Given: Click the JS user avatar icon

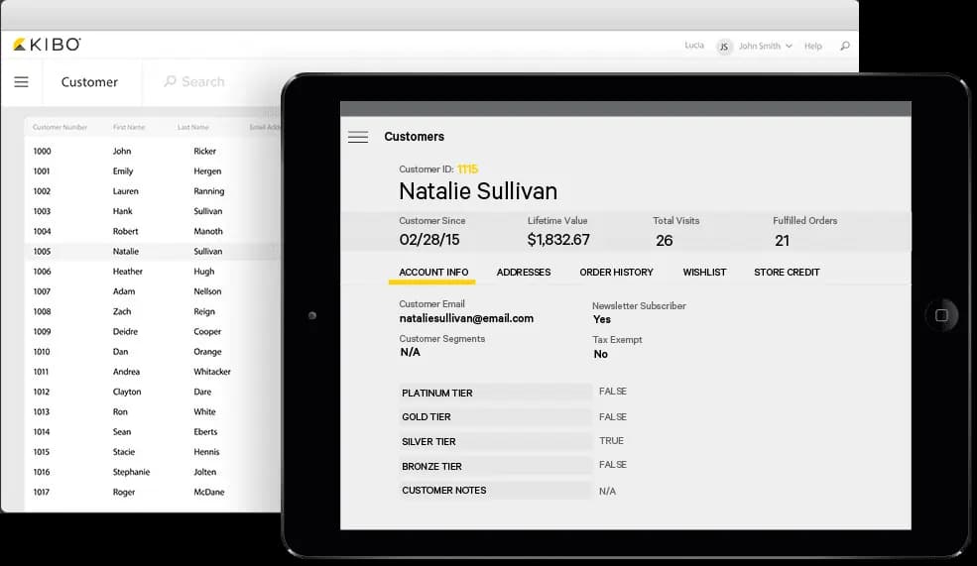Looking at the screenshot, I should click(724, 46).
